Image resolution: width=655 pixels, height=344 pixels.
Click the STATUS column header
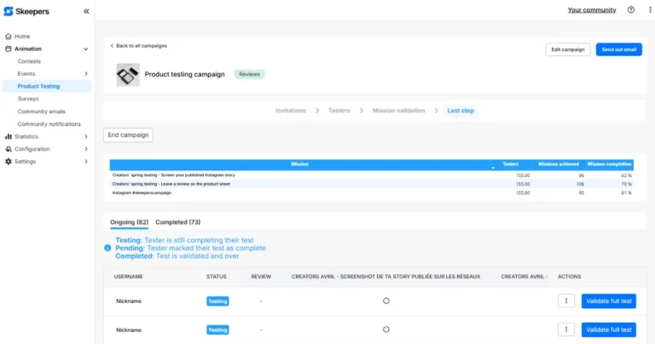tap(217, 277)
